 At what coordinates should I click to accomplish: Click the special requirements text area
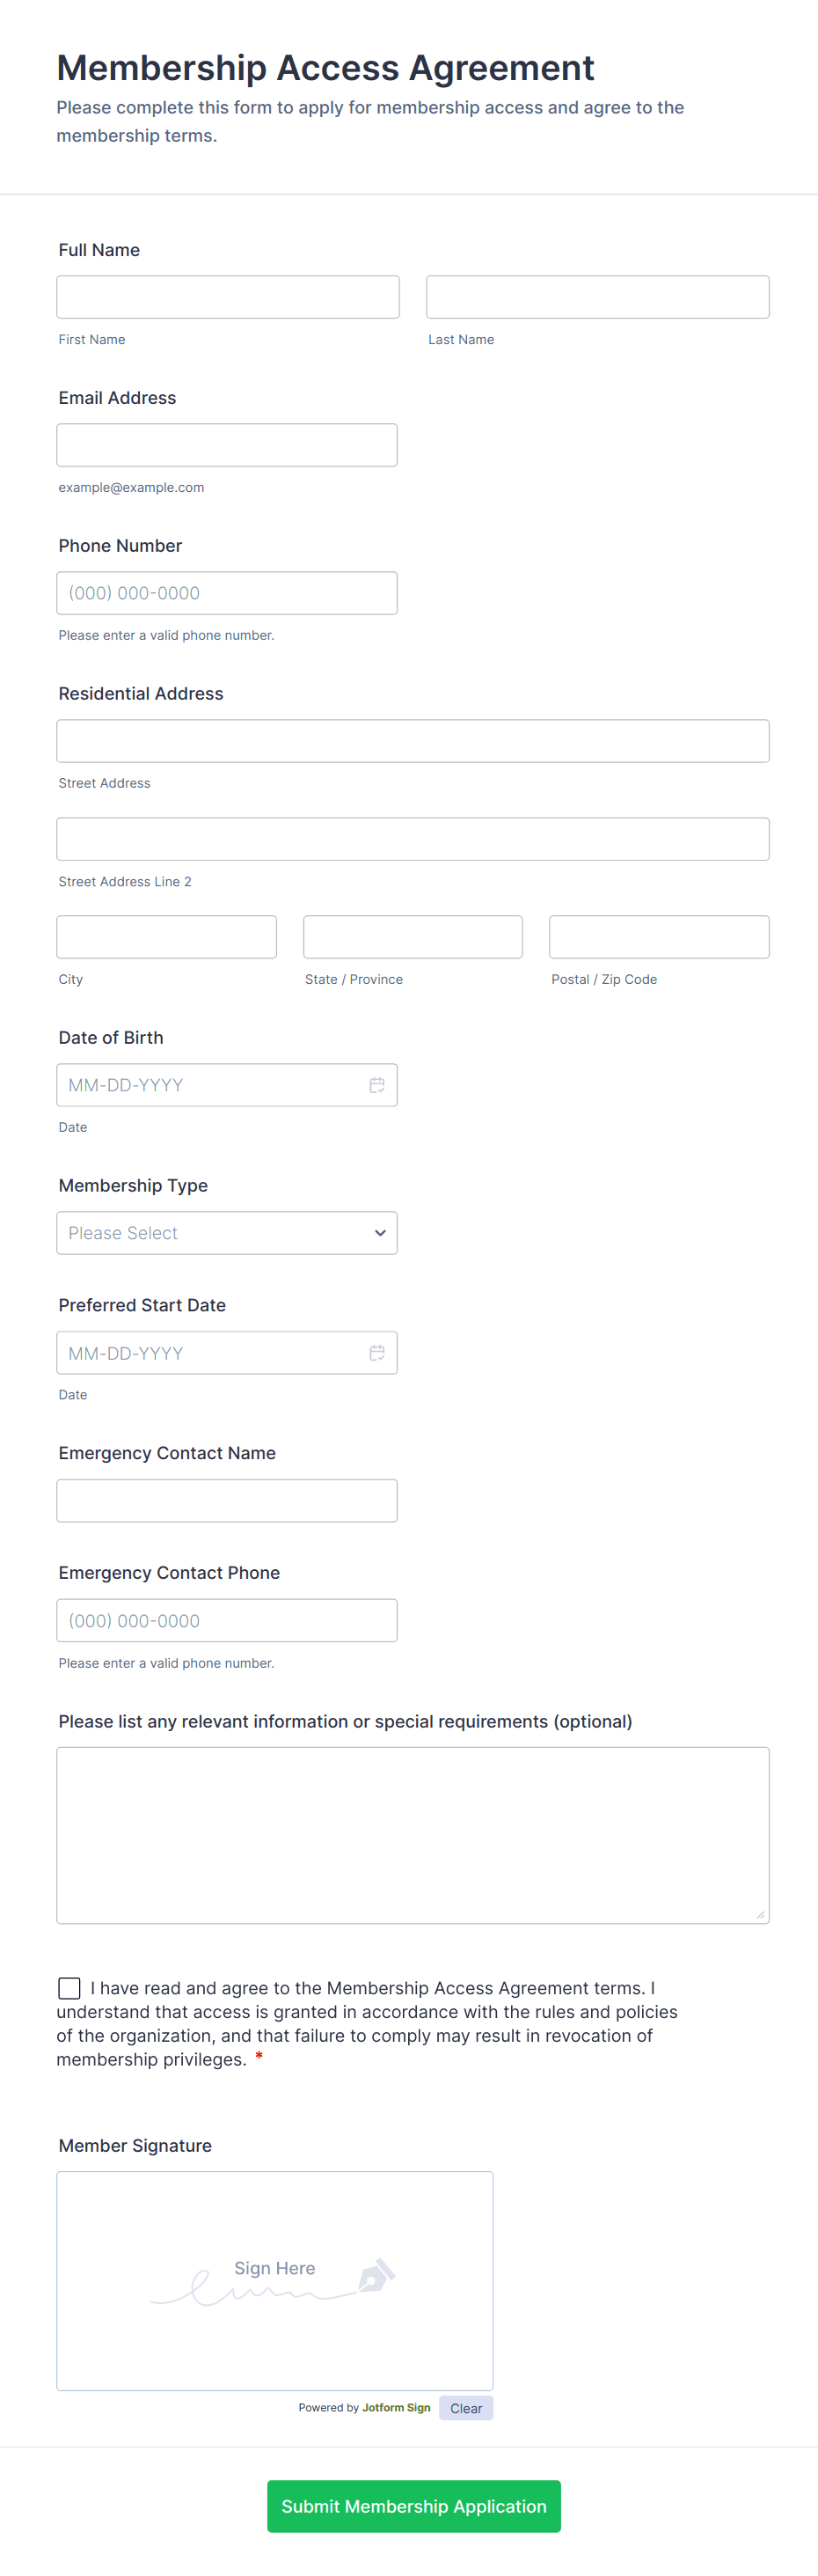[413, 1835]
